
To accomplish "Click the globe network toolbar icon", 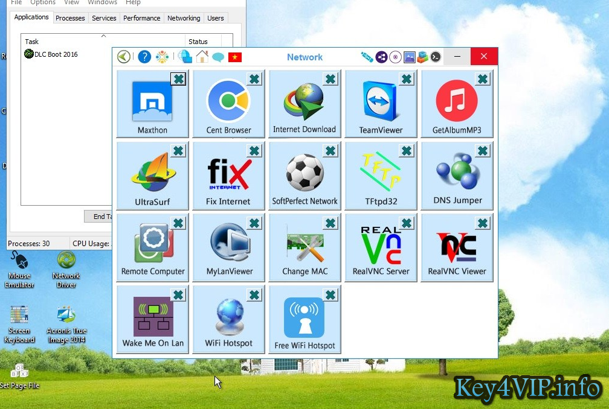I will tap(185, 57).
